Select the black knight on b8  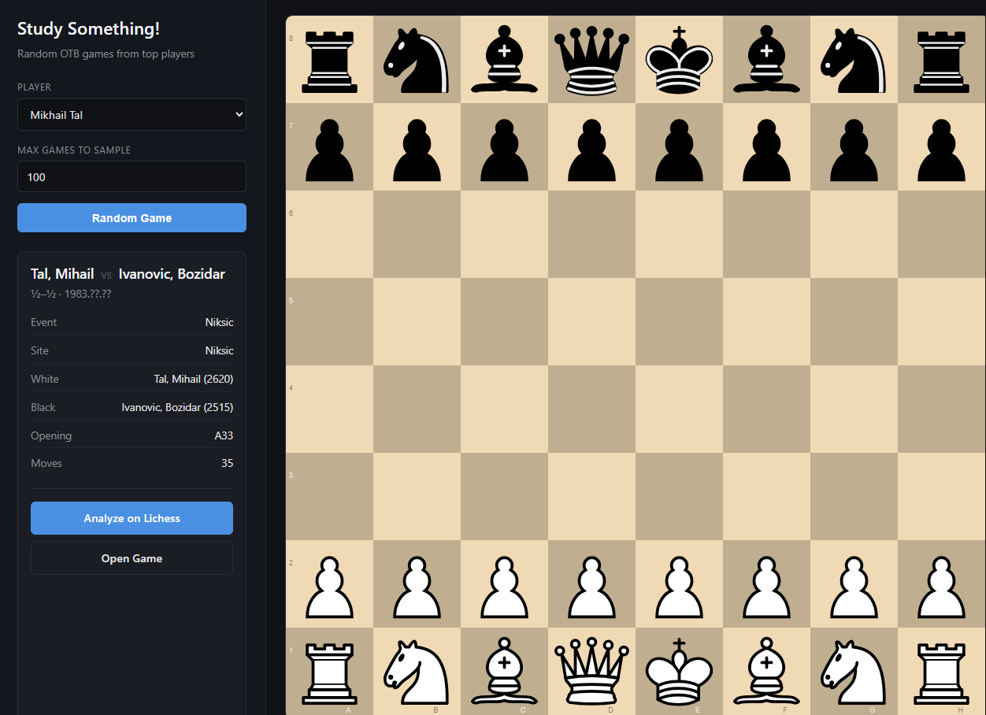click(417, 60)
